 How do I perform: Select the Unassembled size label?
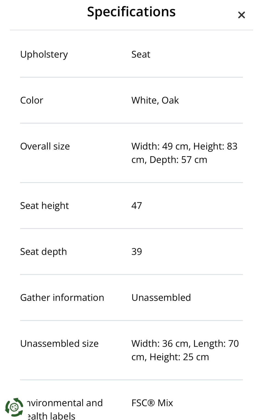59,344
